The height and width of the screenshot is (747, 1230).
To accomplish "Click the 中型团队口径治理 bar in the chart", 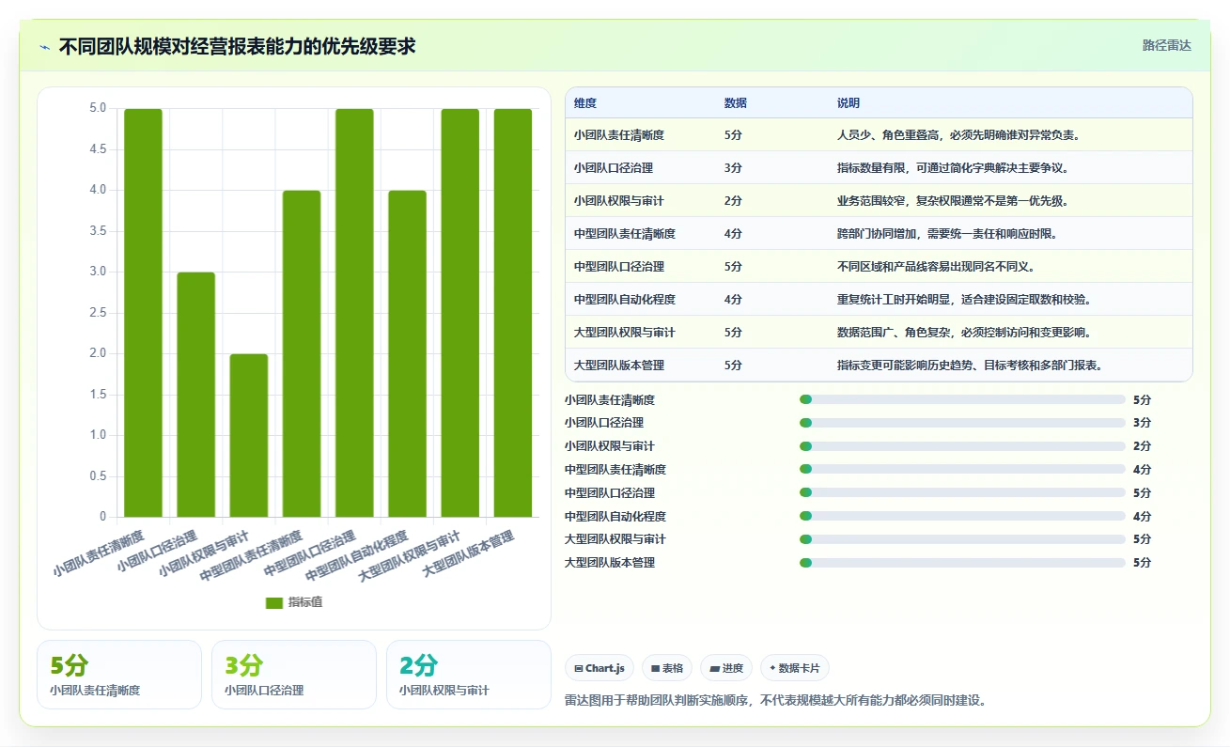I will (x=354, y=313).
